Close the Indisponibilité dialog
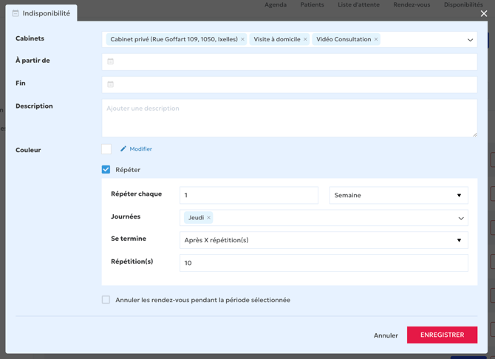 click(x=484, y=13)
